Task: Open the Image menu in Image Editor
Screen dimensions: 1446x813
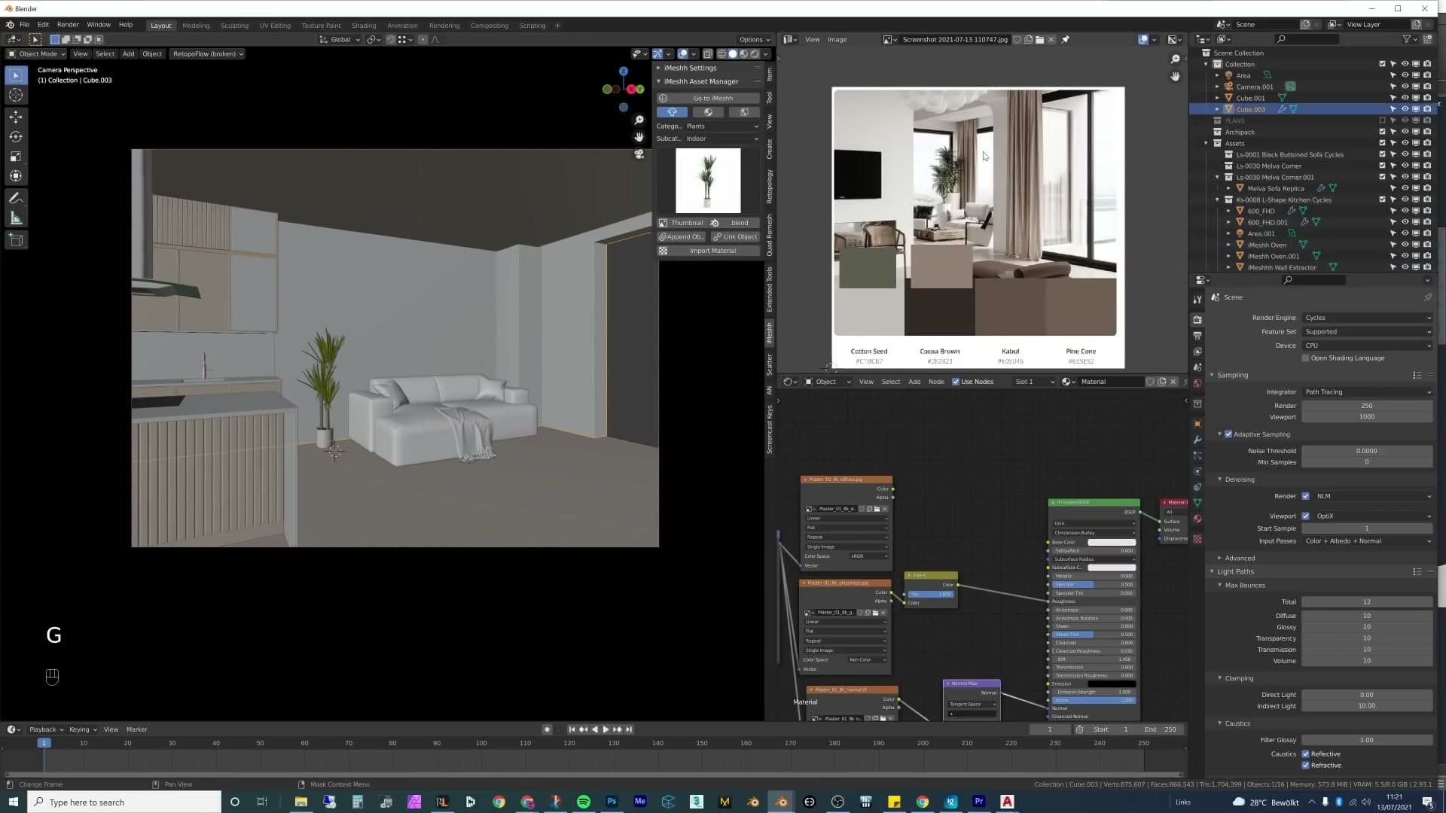Action: pos(837,40)
